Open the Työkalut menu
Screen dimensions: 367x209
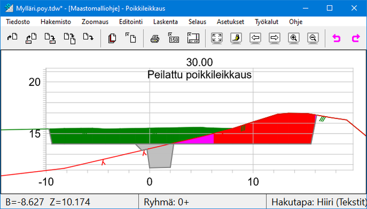pos(267,22)
